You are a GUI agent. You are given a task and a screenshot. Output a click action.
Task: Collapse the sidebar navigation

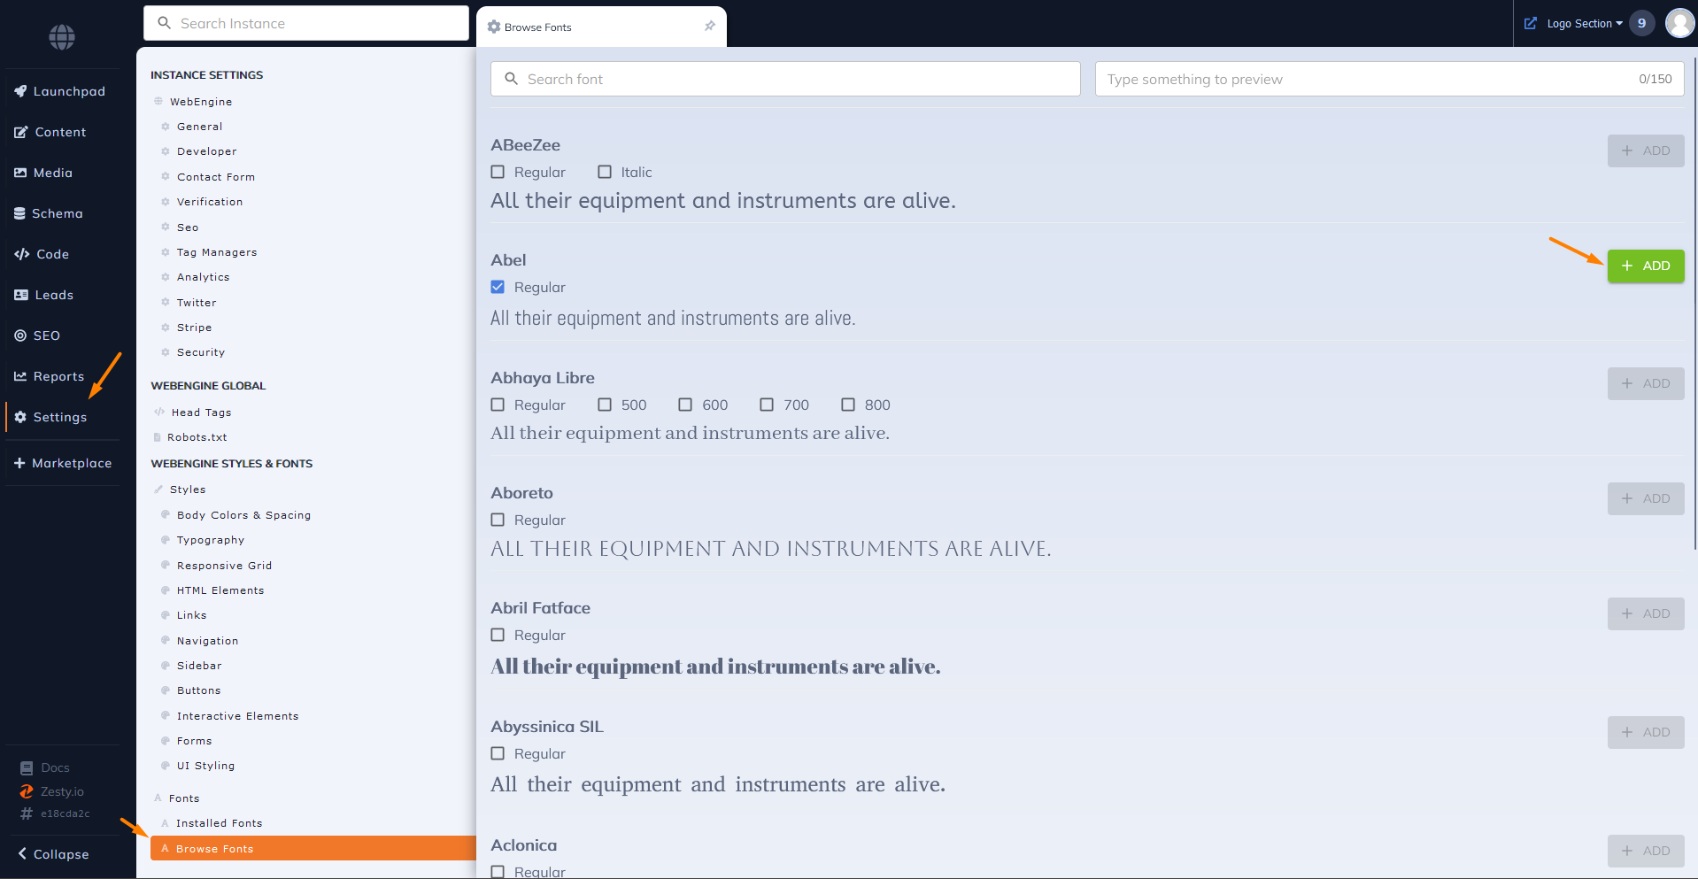click(x=53, y=853)
